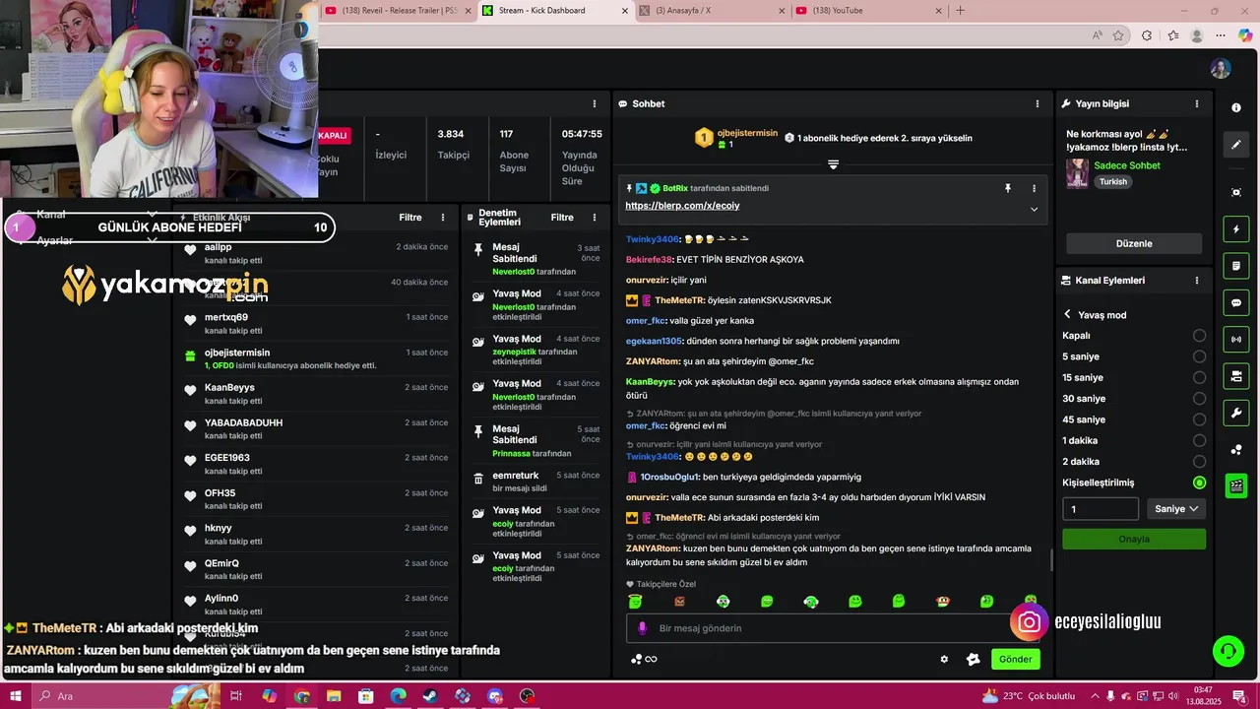
Task: Switch to Reveil Release Trailer tab
Action: 397,11
